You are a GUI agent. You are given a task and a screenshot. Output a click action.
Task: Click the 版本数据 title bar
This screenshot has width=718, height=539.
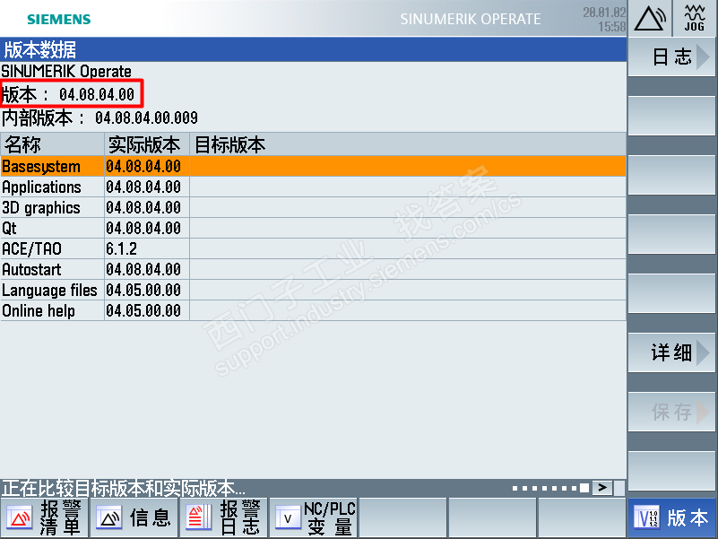pyautogui.click(x=313, y=49)
